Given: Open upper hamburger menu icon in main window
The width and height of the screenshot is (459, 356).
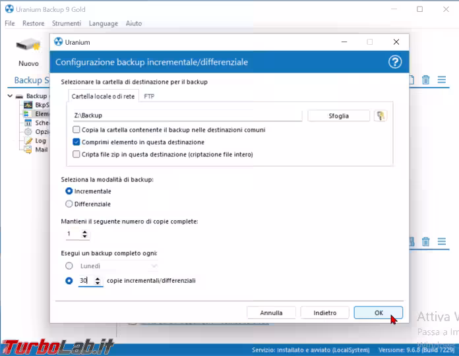Looking at the screenshot, I should 442,80.
